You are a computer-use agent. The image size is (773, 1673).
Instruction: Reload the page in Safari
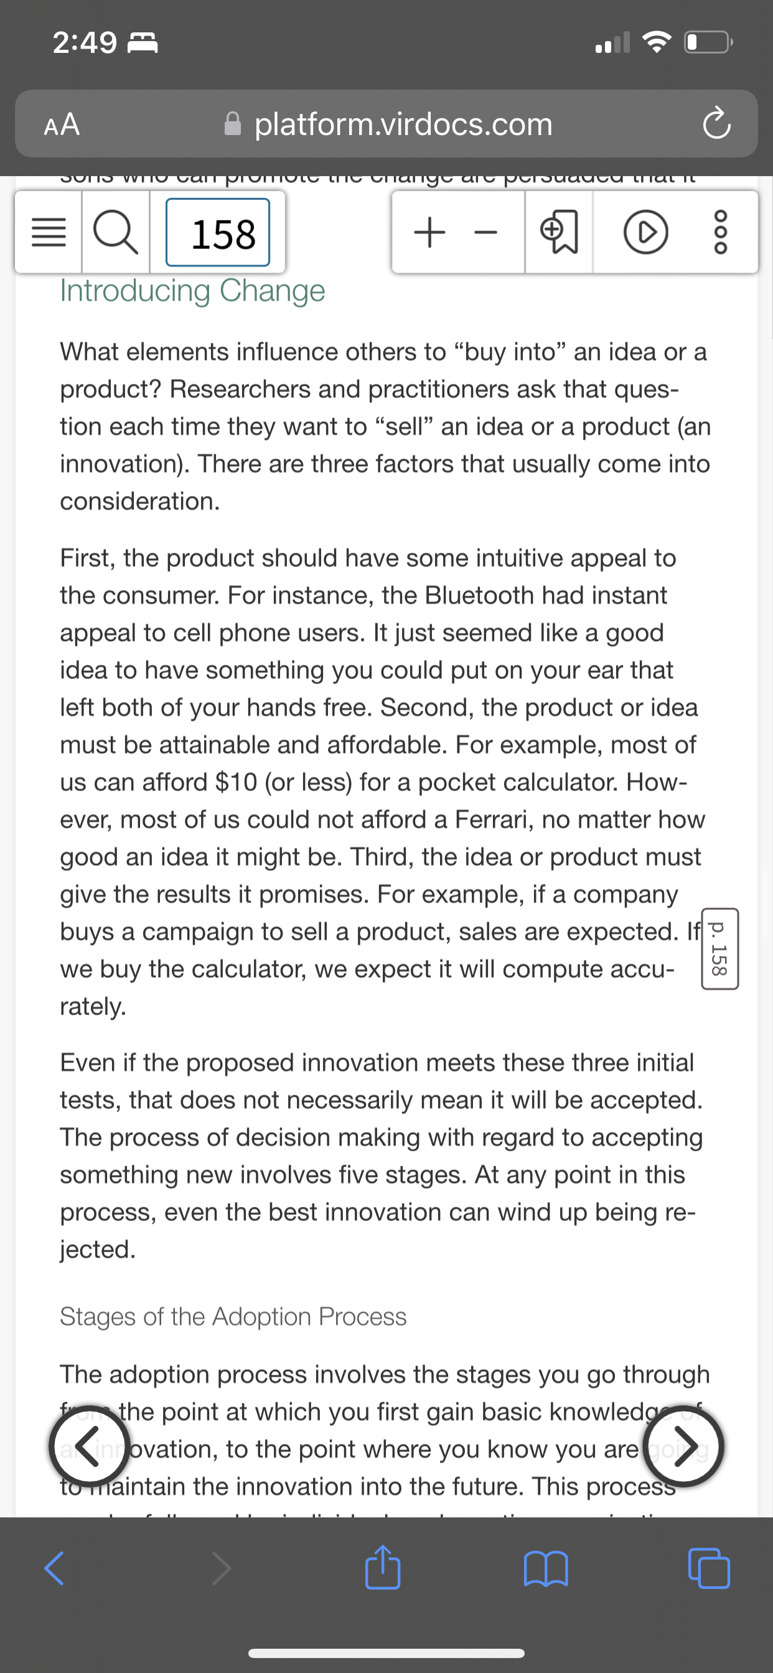point(716,124)
